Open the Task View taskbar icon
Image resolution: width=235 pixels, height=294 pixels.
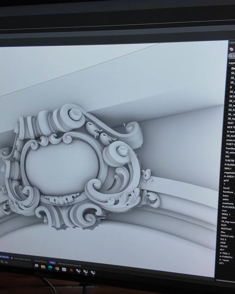36,266
